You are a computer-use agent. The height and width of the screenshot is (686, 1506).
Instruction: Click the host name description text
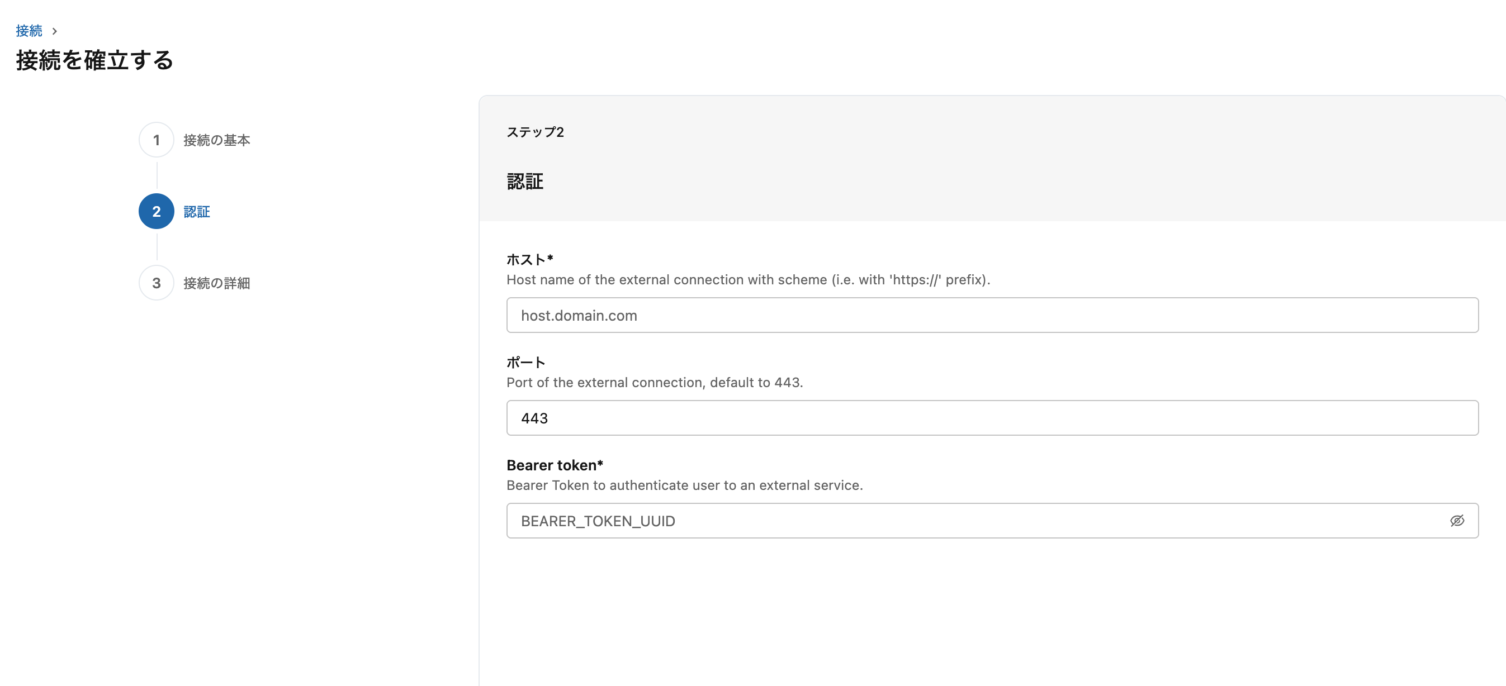point(748,280)
